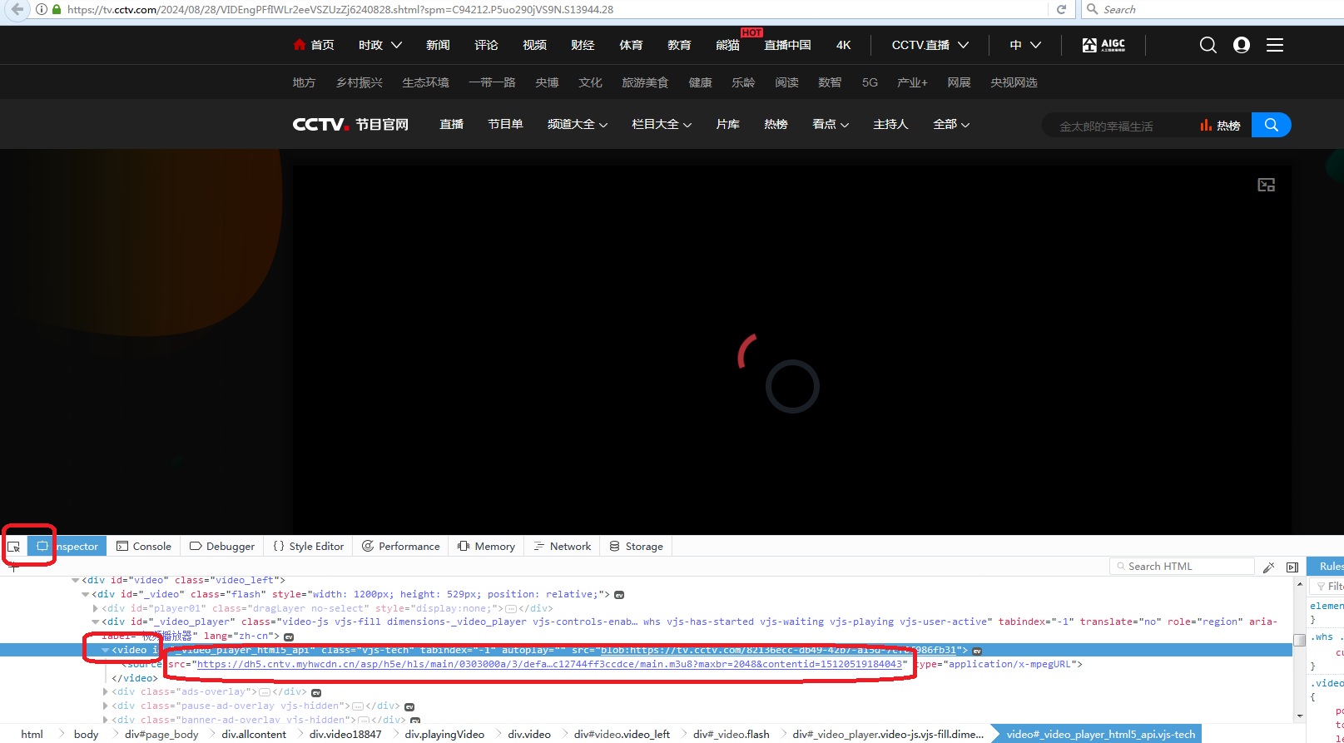Expand the 栏目大全 dropdown
The height and width of the screenshot is (743, 1344).
(662, 124)
